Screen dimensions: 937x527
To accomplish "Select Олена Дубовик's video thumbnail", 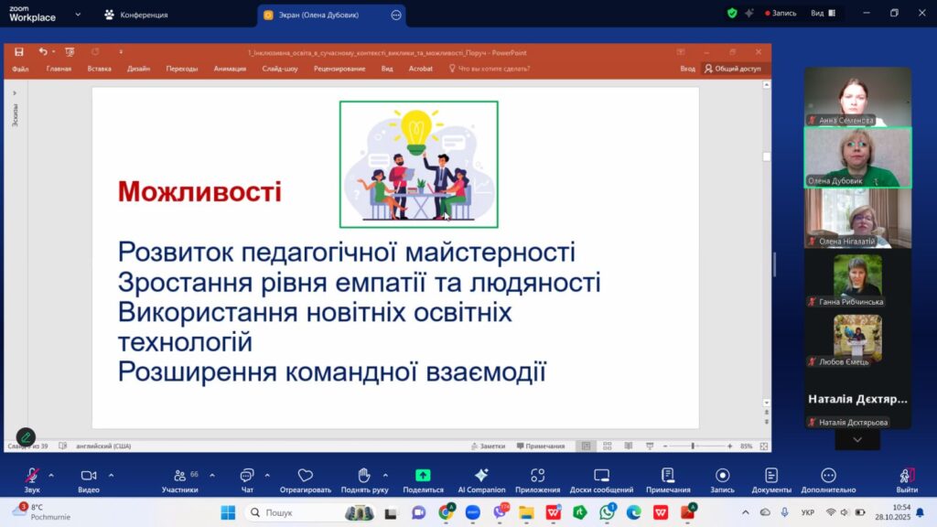I will click(x=857, y=157).
